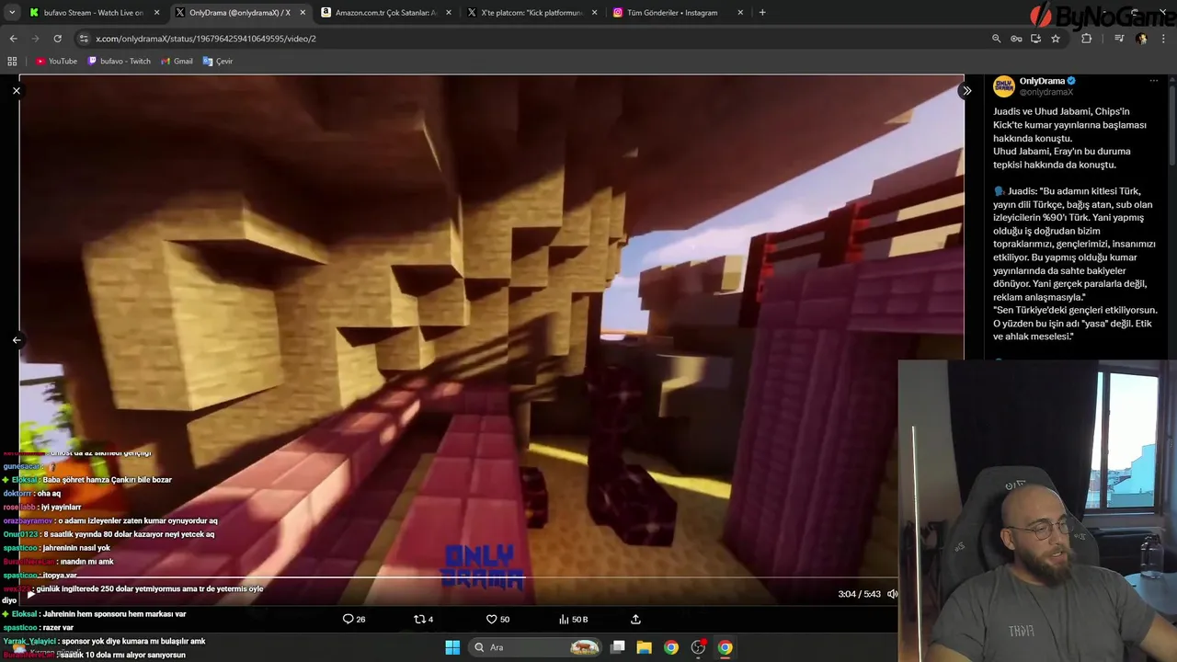
Task: Click the 3:04 / 5:43 video timestamp
Action: 859,594
